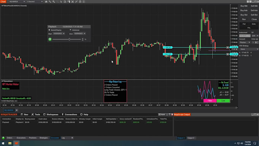This screenshot has height=146, width=259.
Task: Open the NQ MAR24 instrument selector dropdown
Action: tap(17, 2)
